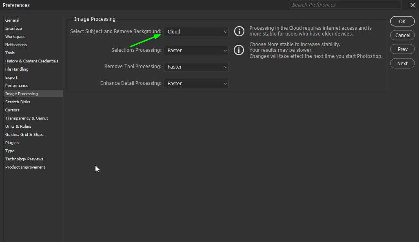Viewport: 419px width, 242px height.
Task: Open Product Improvement category
Action: [x=33, y=167]
